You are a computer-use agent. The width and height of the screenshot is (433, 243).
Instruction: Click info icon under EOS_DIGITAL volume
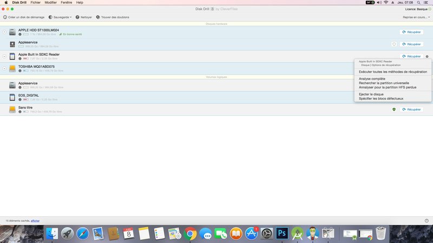point(20,99)
